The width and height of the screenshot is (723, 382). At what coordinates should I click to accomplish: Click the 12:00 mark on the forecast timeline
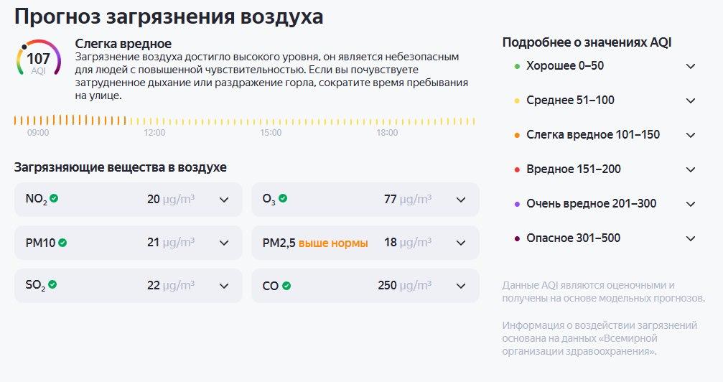(154, 133)
